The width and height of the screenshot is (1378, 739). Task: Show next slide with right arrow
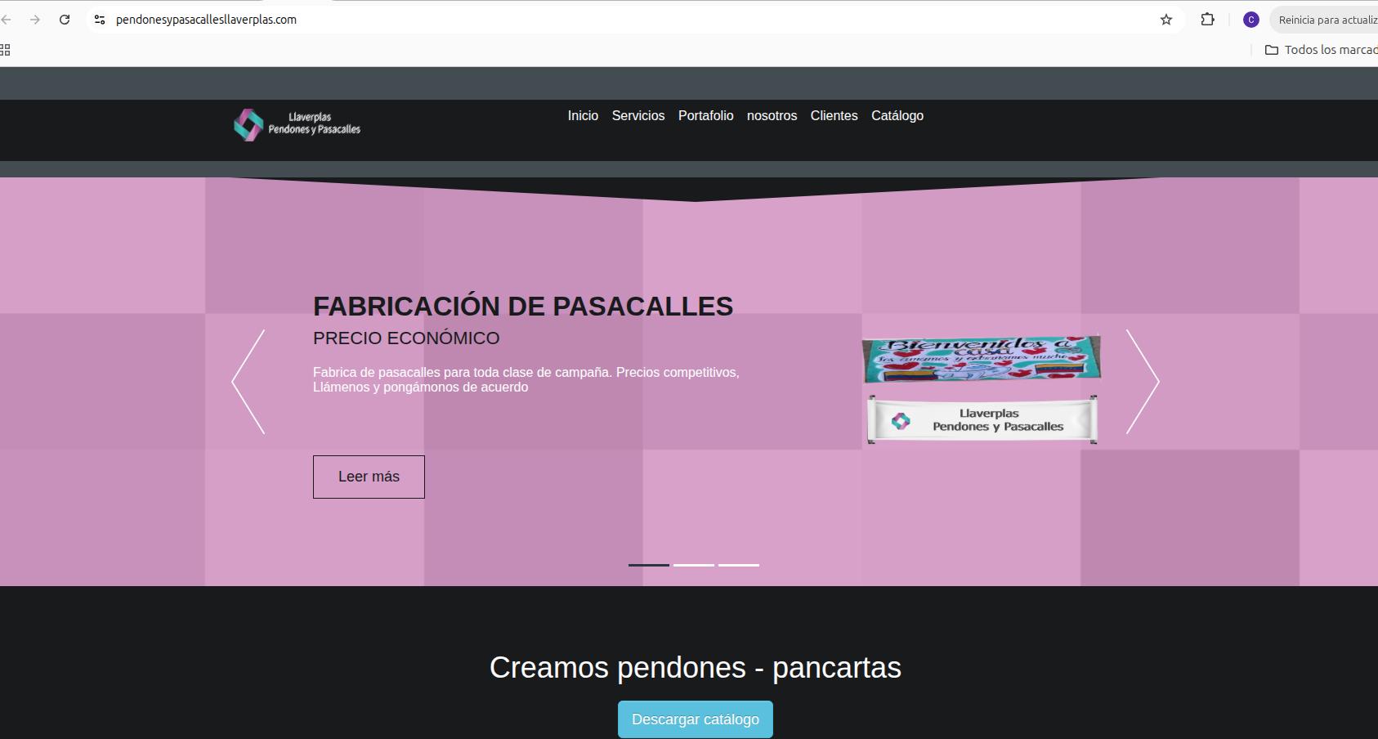1143,381
